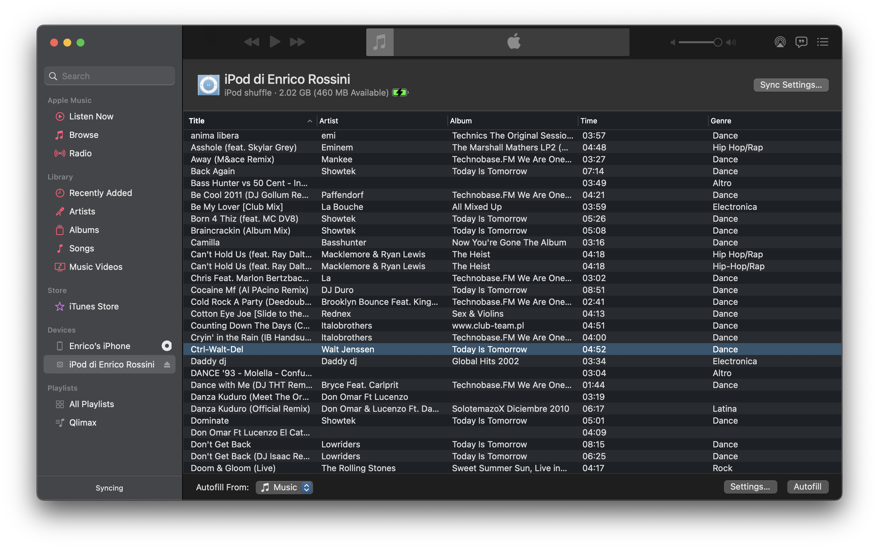879x549 pixels.
Task: Eject iPod di Enrico Rossini
Action: point(167,365)
